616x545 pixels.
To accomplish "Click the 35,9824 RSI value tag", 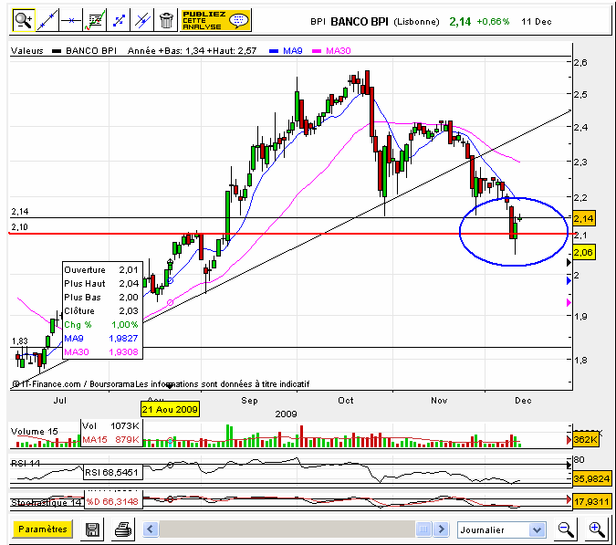I will (x=591, y=479).
